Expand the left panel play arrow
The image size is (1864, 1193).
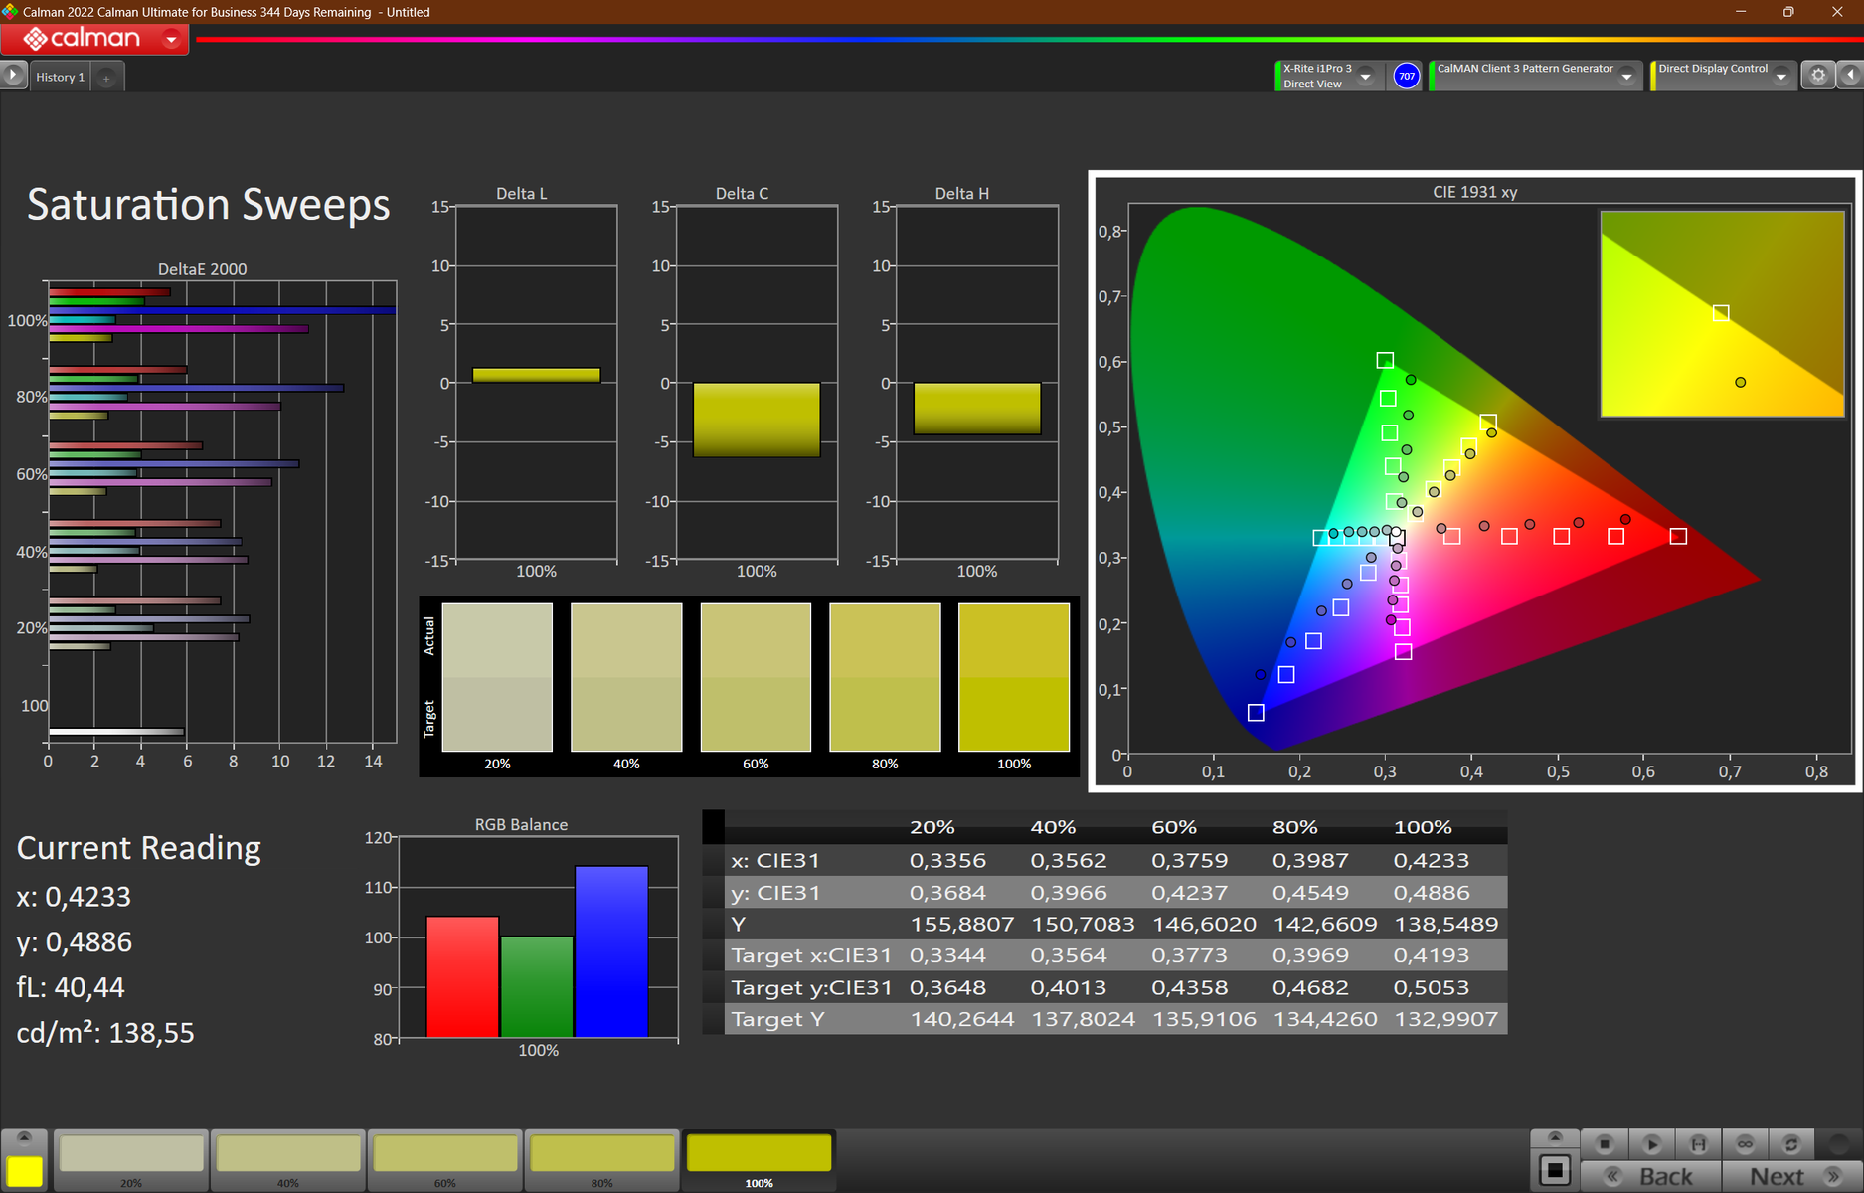tap(13, 76)
